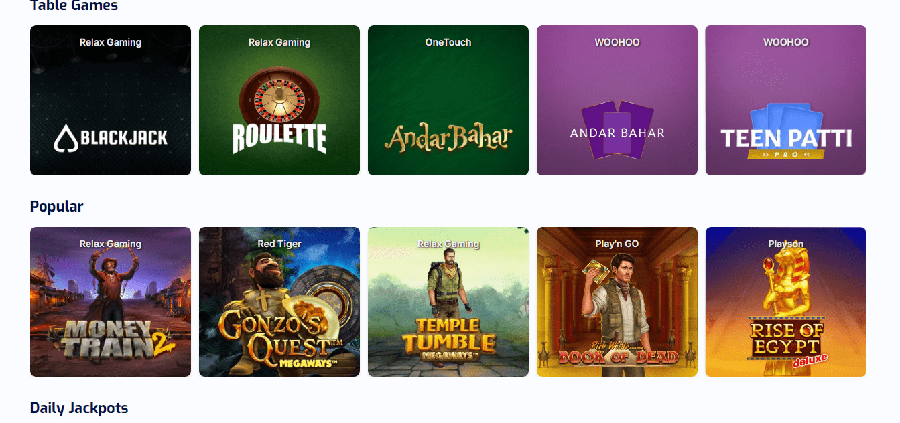This screenshot has width=900, height=423.
Task: Click the Table Games section heading
Action: click(74, 5)
